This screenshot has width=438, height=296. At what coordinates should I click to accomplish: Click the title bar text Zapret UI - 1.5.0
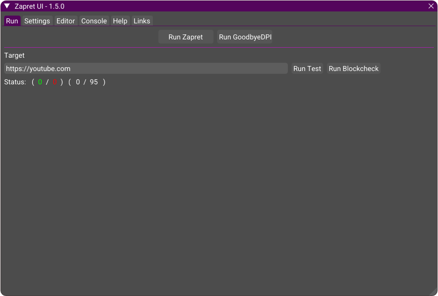39,6
